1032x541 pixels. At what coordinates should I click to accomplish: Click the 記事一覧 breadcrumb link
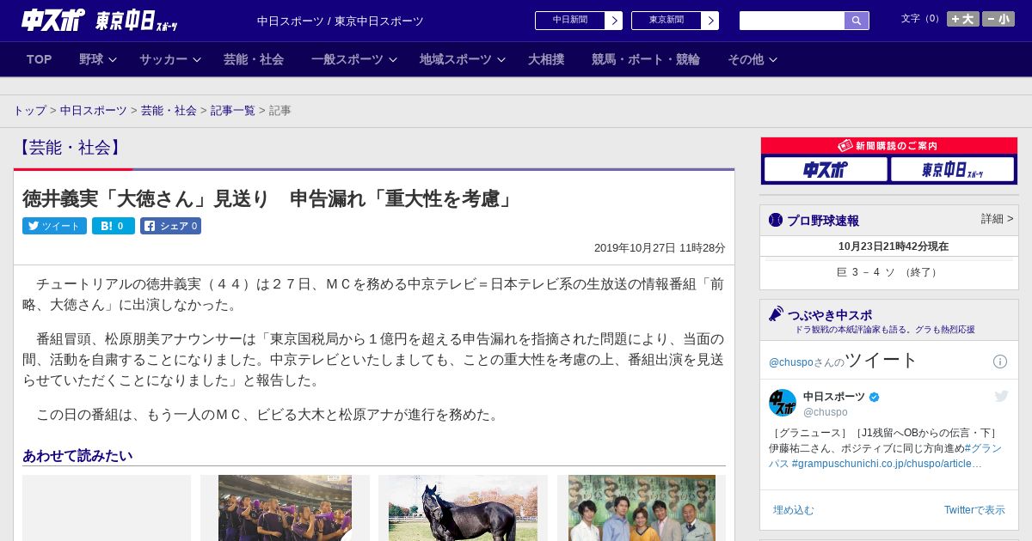(233, 111)
